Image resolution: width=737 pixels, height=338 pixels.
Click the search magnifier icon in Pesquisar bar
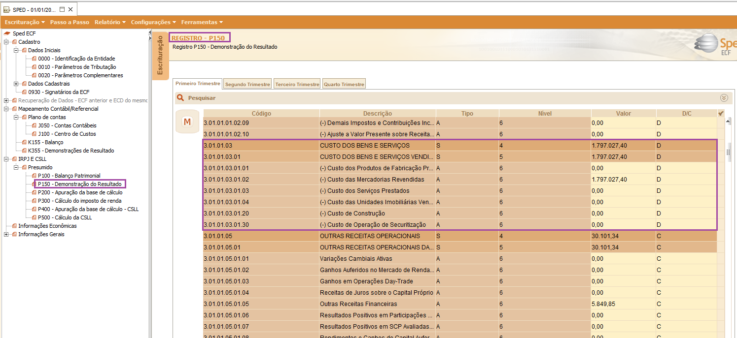click(x=181, y=98)
